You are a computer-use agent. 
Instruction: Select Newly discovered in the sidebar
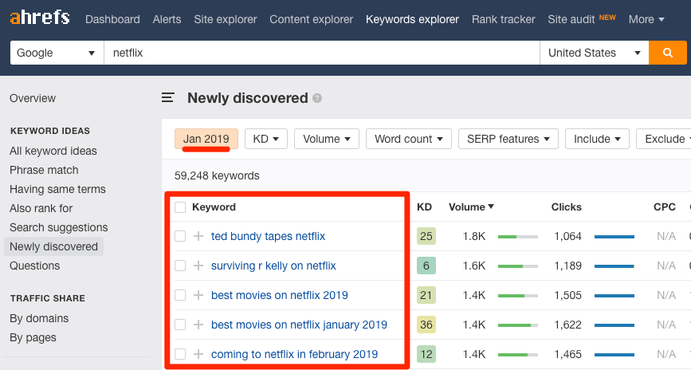click(x=53, y=246)
